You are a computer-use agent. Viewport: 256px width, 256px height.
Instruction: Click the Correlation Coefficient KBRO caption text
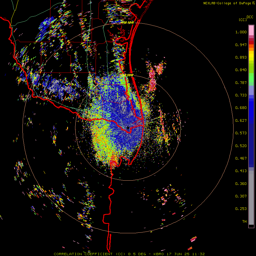[x=129, y=254]
